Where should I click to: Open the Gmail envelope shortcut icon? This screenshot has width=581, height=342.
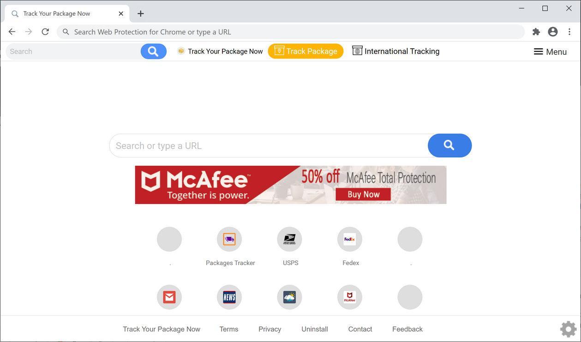click(169, 297)
